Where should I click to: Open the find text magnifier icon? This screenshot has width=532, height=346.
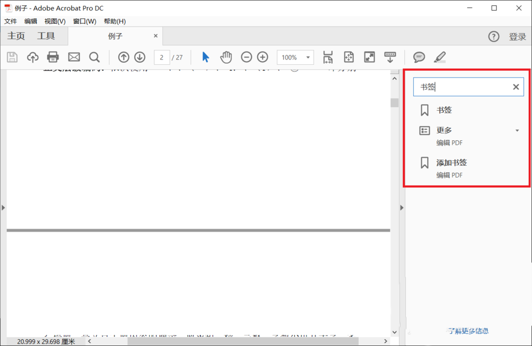[94, 57]
